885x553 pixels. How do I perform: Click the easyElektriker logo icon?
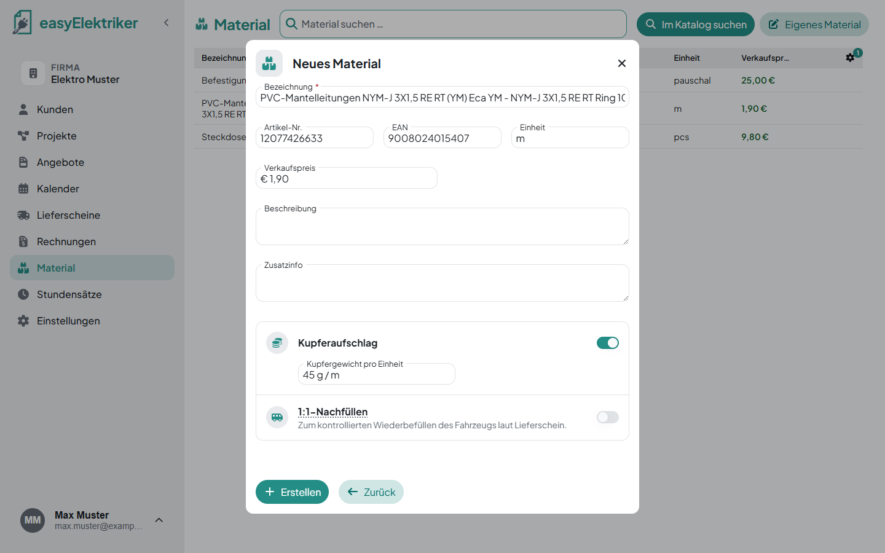tap(22, 23)
